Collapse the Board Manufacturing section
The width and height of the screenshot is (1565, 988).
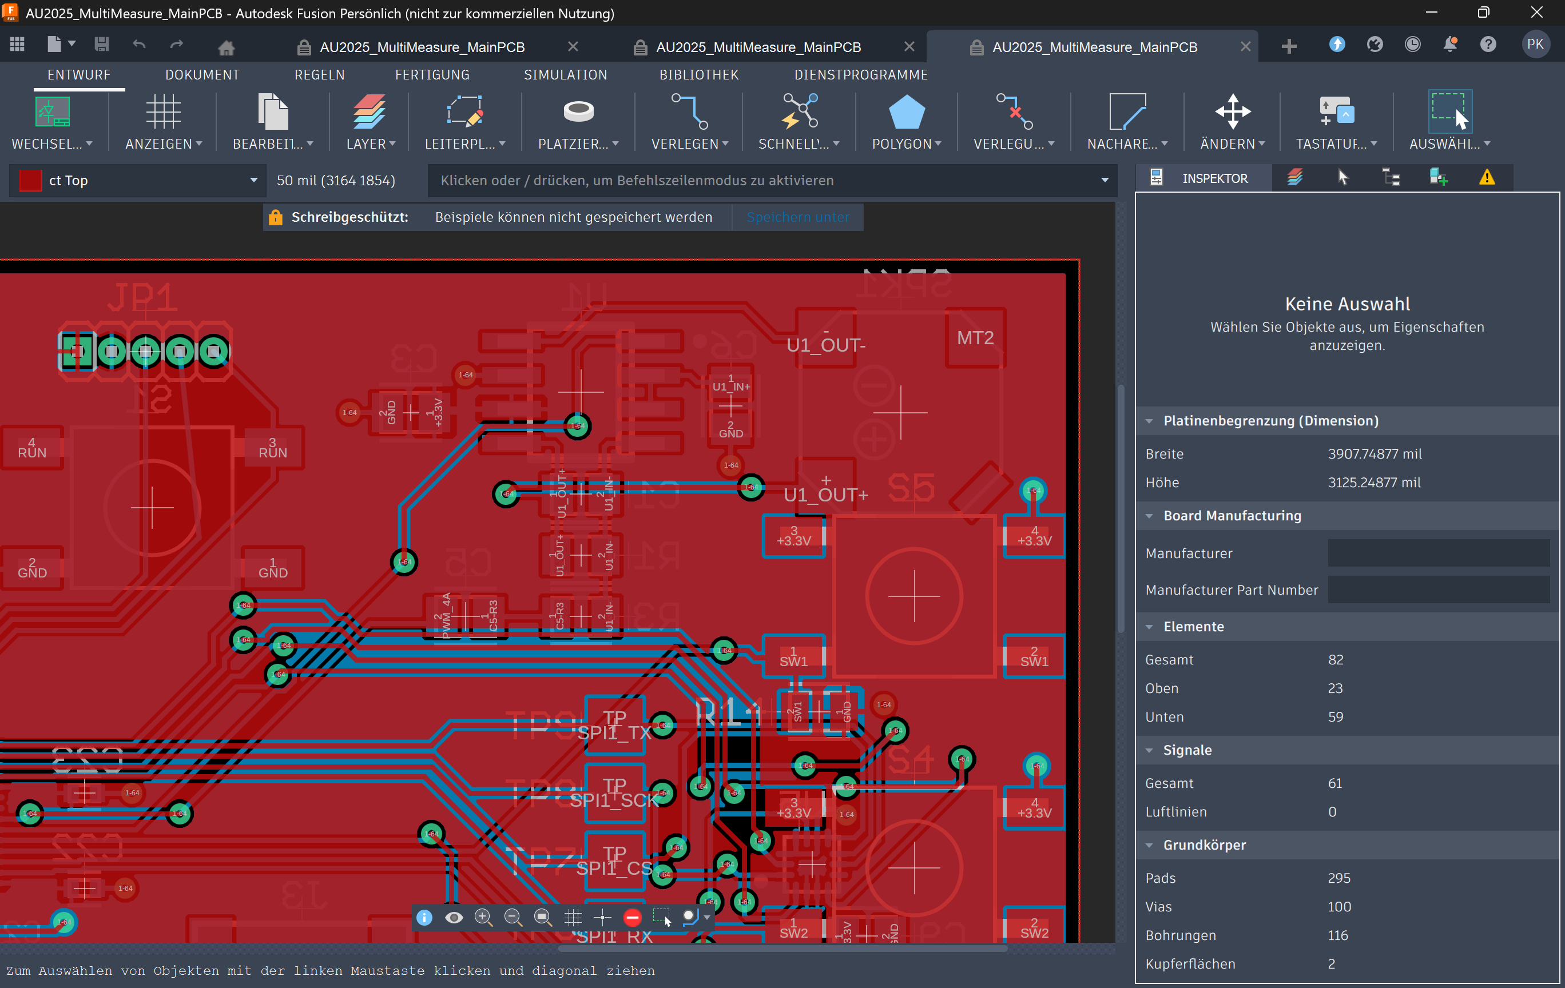click(x=1149, y=516)
